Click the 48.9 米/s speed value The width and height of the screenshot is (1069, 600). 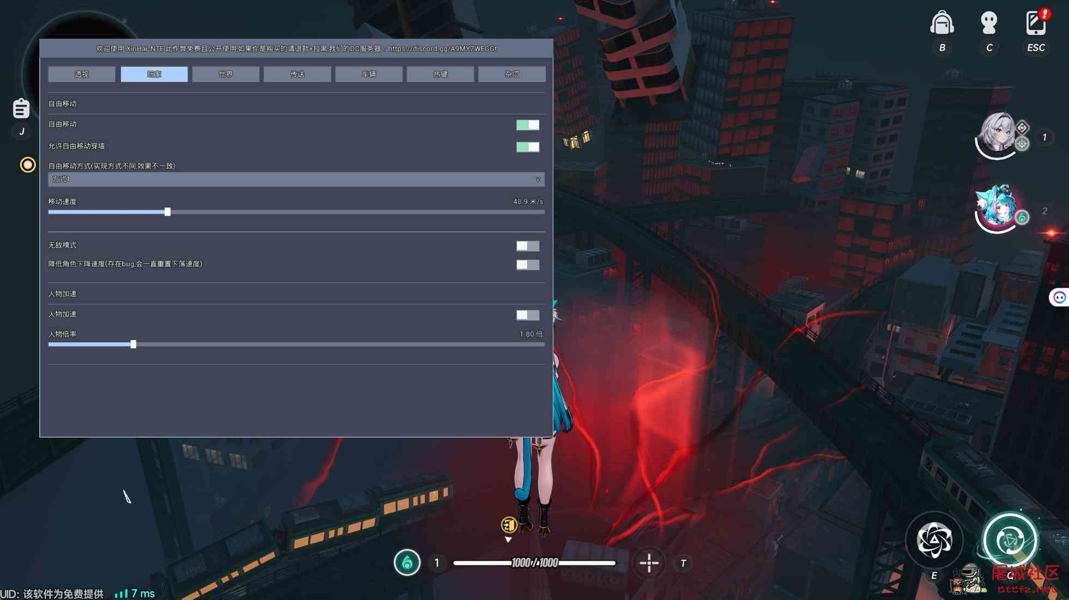click(x=528, y=202)
